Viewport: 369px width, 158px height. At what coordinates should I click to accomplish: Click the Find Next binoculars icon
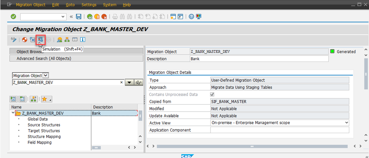point(129,17)
